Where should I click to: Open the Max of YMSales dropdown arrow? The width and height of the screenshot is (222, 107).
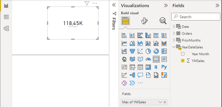pyautogui.click(x=160, y=102)
